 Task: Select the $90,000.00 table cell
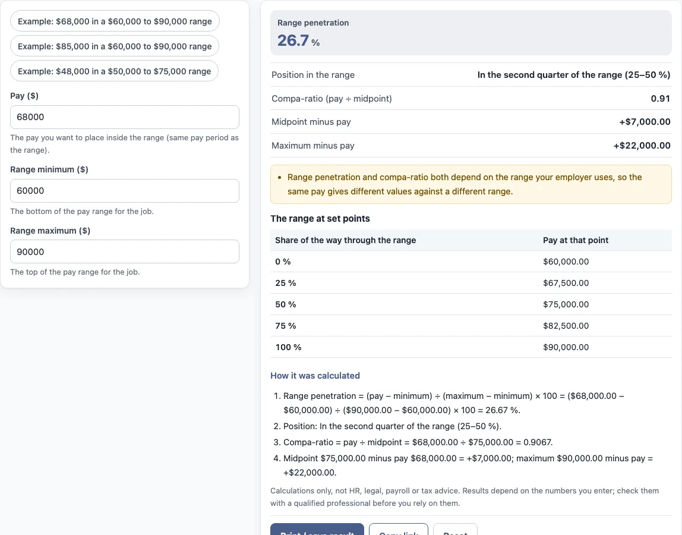(566, 347)
